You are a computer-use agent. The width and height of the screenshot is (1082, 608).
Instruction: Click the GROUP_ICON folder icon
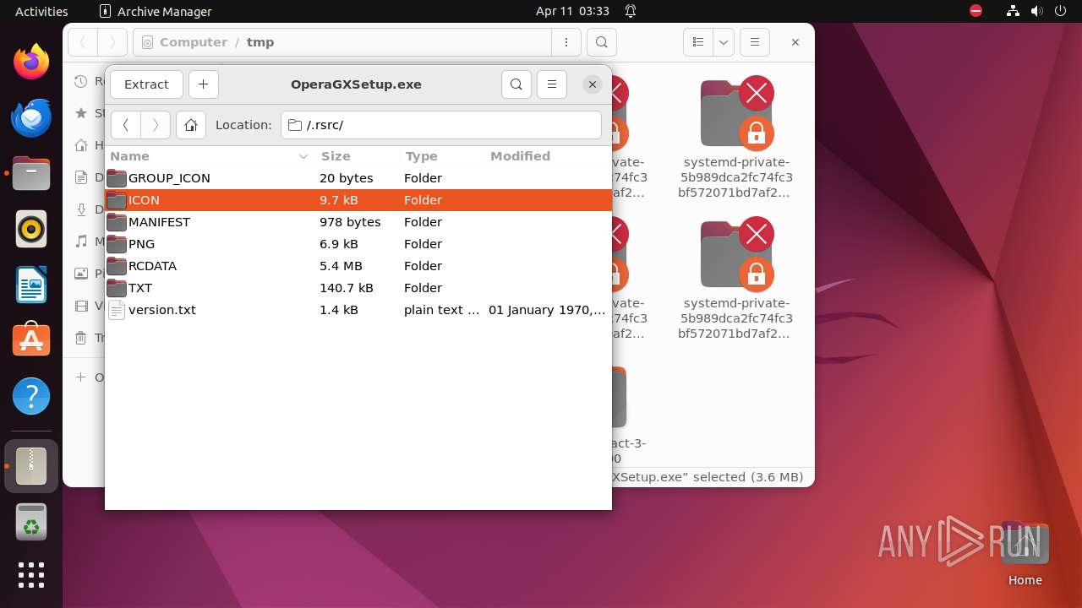117,178
